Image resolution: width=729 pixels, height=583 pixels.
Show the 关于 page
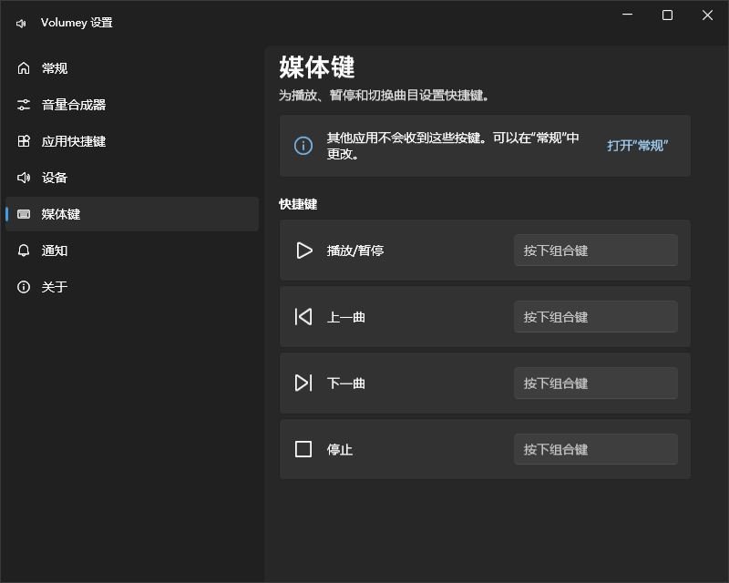pyautogui.click(x=132, y=287)
